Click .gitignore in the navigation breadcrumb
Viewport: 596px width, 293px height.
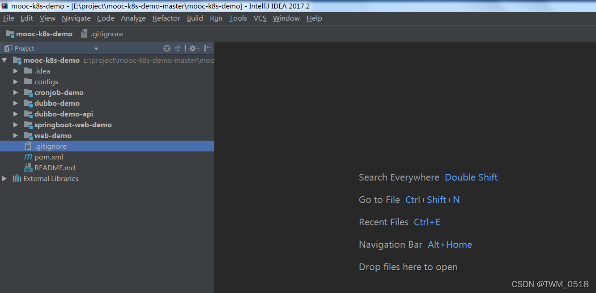pyautogui.click(x=107, y=34)
